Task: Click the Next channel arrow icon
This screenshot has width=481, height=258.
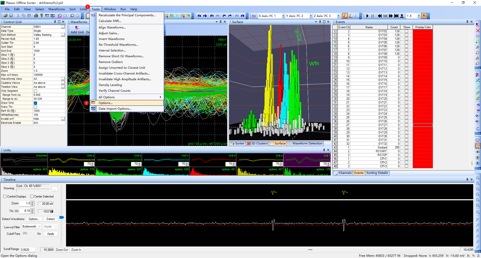Action: pos(205,16)
